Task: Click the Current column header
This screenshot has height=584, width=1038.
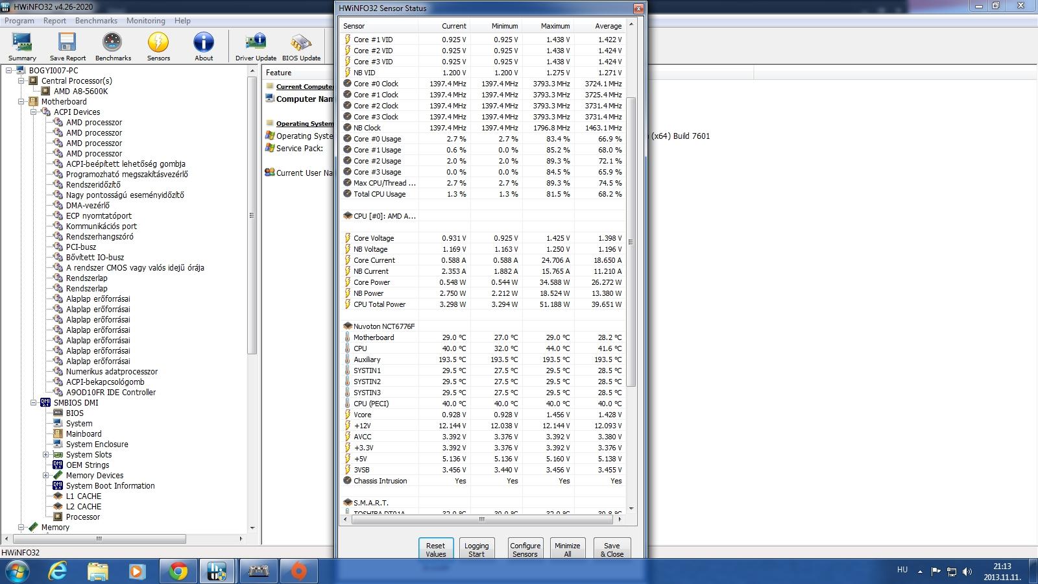Action: (x=444, y=26)
